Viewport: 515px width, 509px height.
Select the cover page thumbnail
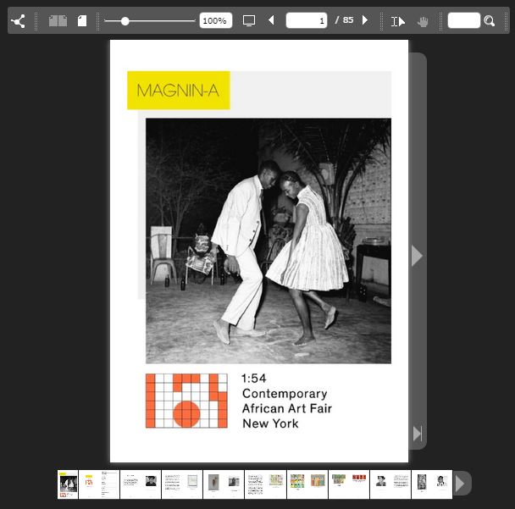click(x=68, y=484)
